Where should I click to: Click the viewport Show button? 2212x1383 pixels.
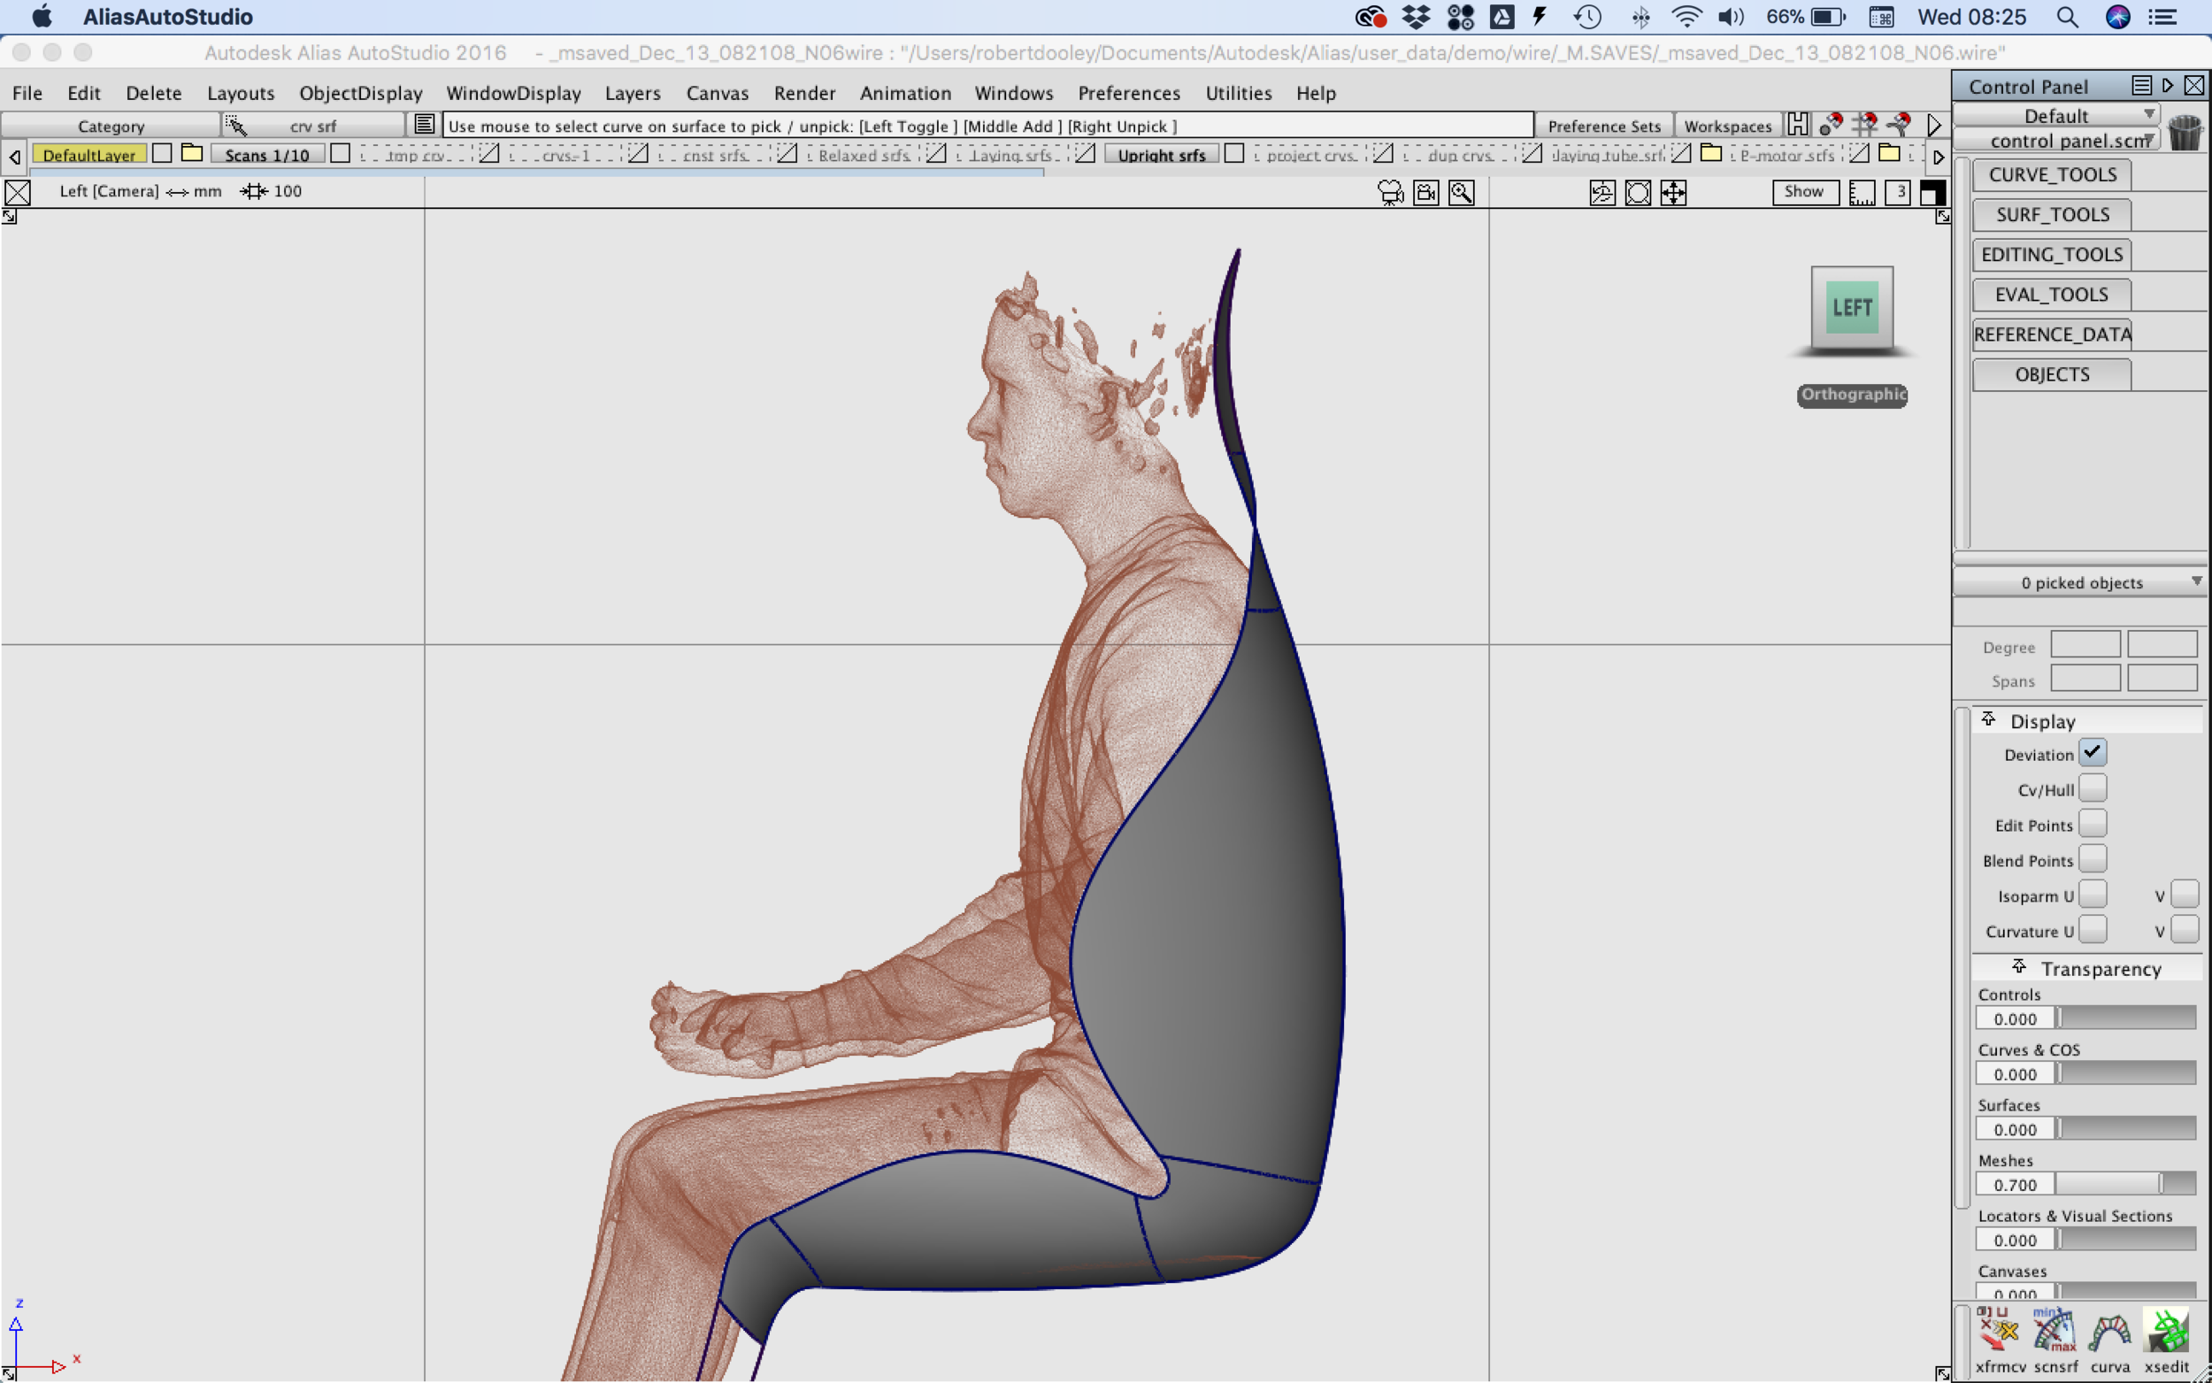tap(1804, 192)
